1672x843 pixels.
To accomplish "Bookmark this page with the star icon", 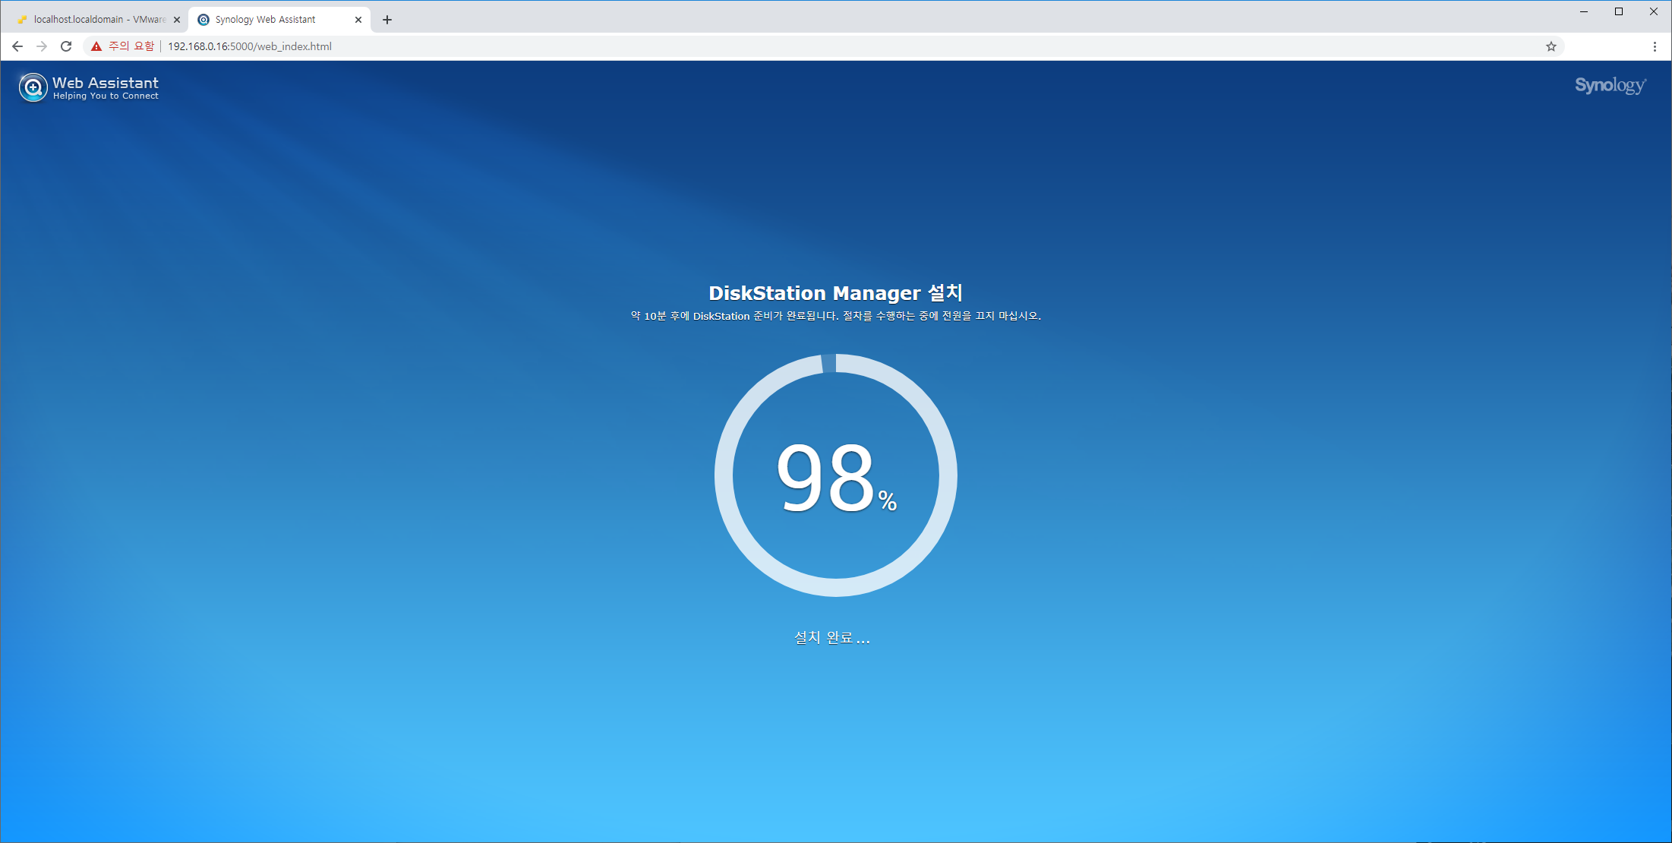I will click(1551, 46).
